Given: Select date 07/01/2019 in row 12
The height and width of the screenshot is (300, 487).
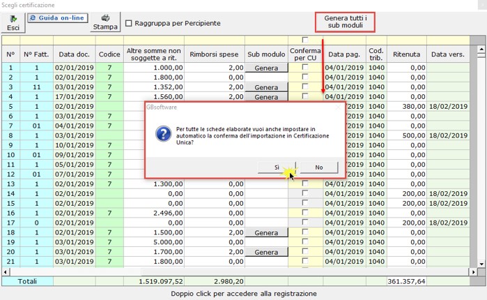Looking at the screenshot, I should point(75,174).
